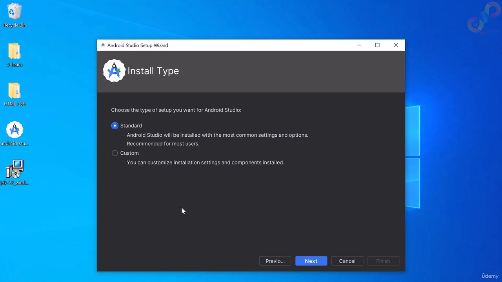Screen dimensions: 502x282
Task: Select the android-studio installer desktop icon
Action: point(15,133)
